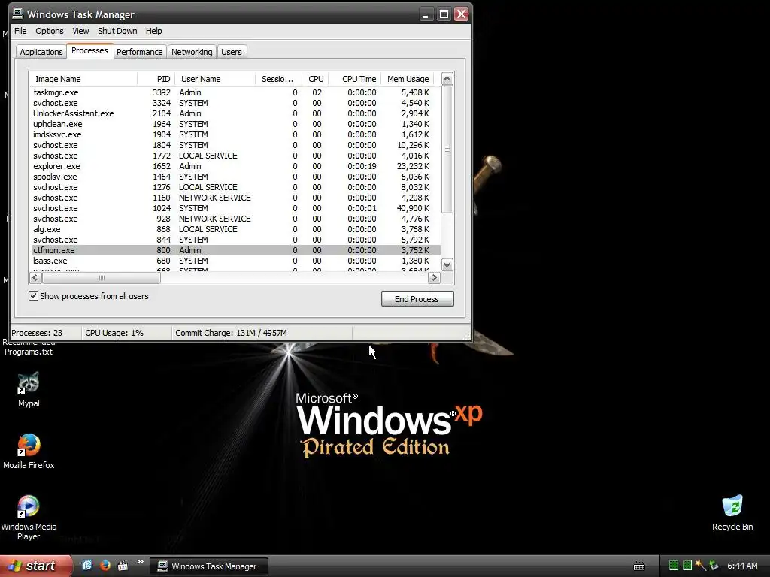Click the process list scroll down arrow
Image resolution: width=770 pixels, height=577 pixels.
(x=447, y=265)
